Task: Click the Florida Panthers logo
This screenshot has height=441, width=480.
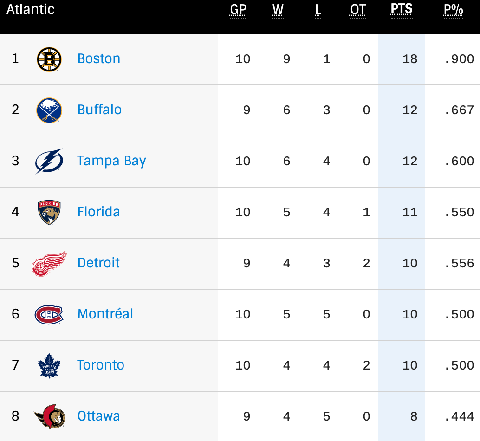Action: pyautogui.click(x=49, y=212)
